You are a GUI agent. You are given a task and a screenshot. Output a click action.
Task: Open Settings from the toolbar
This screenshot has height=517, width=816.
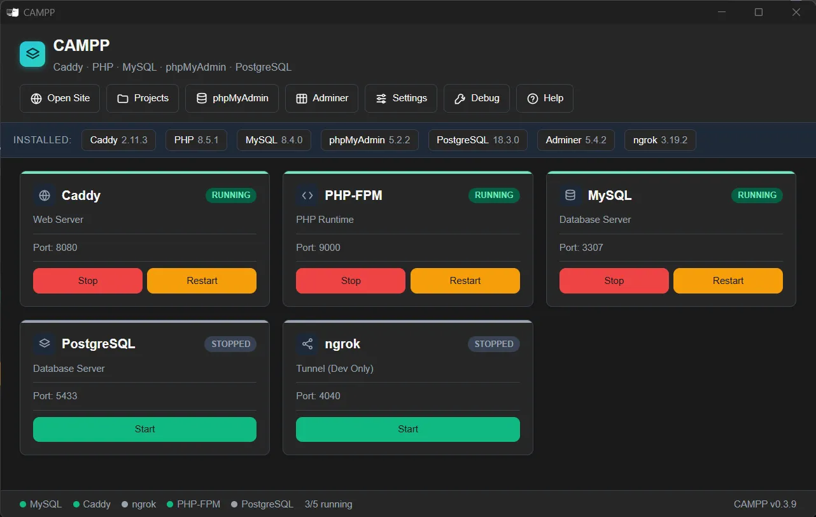[401, 98]
